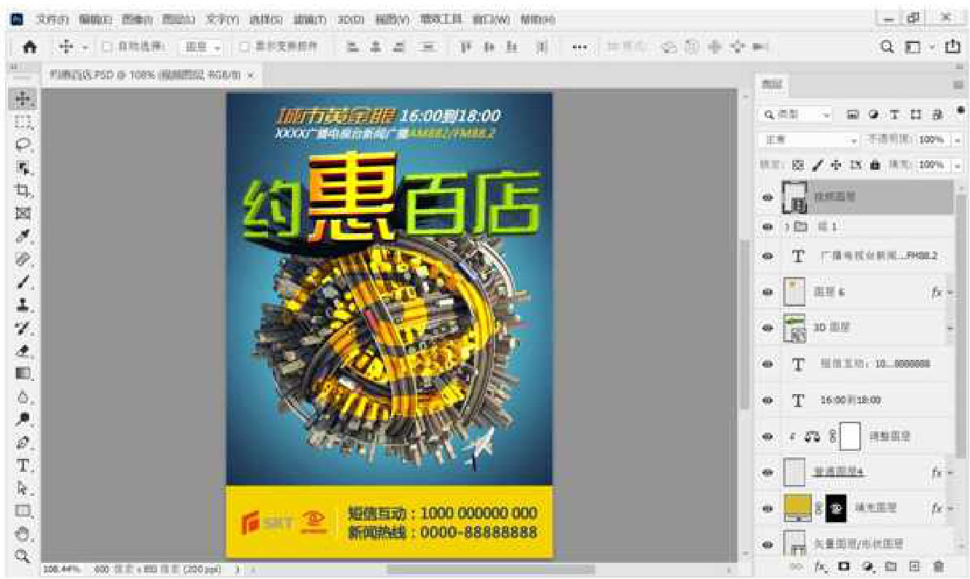Open the 滤镜(T) menu
Image resolution: width=970 pixels, height=579 pixels.
point(309,20)
